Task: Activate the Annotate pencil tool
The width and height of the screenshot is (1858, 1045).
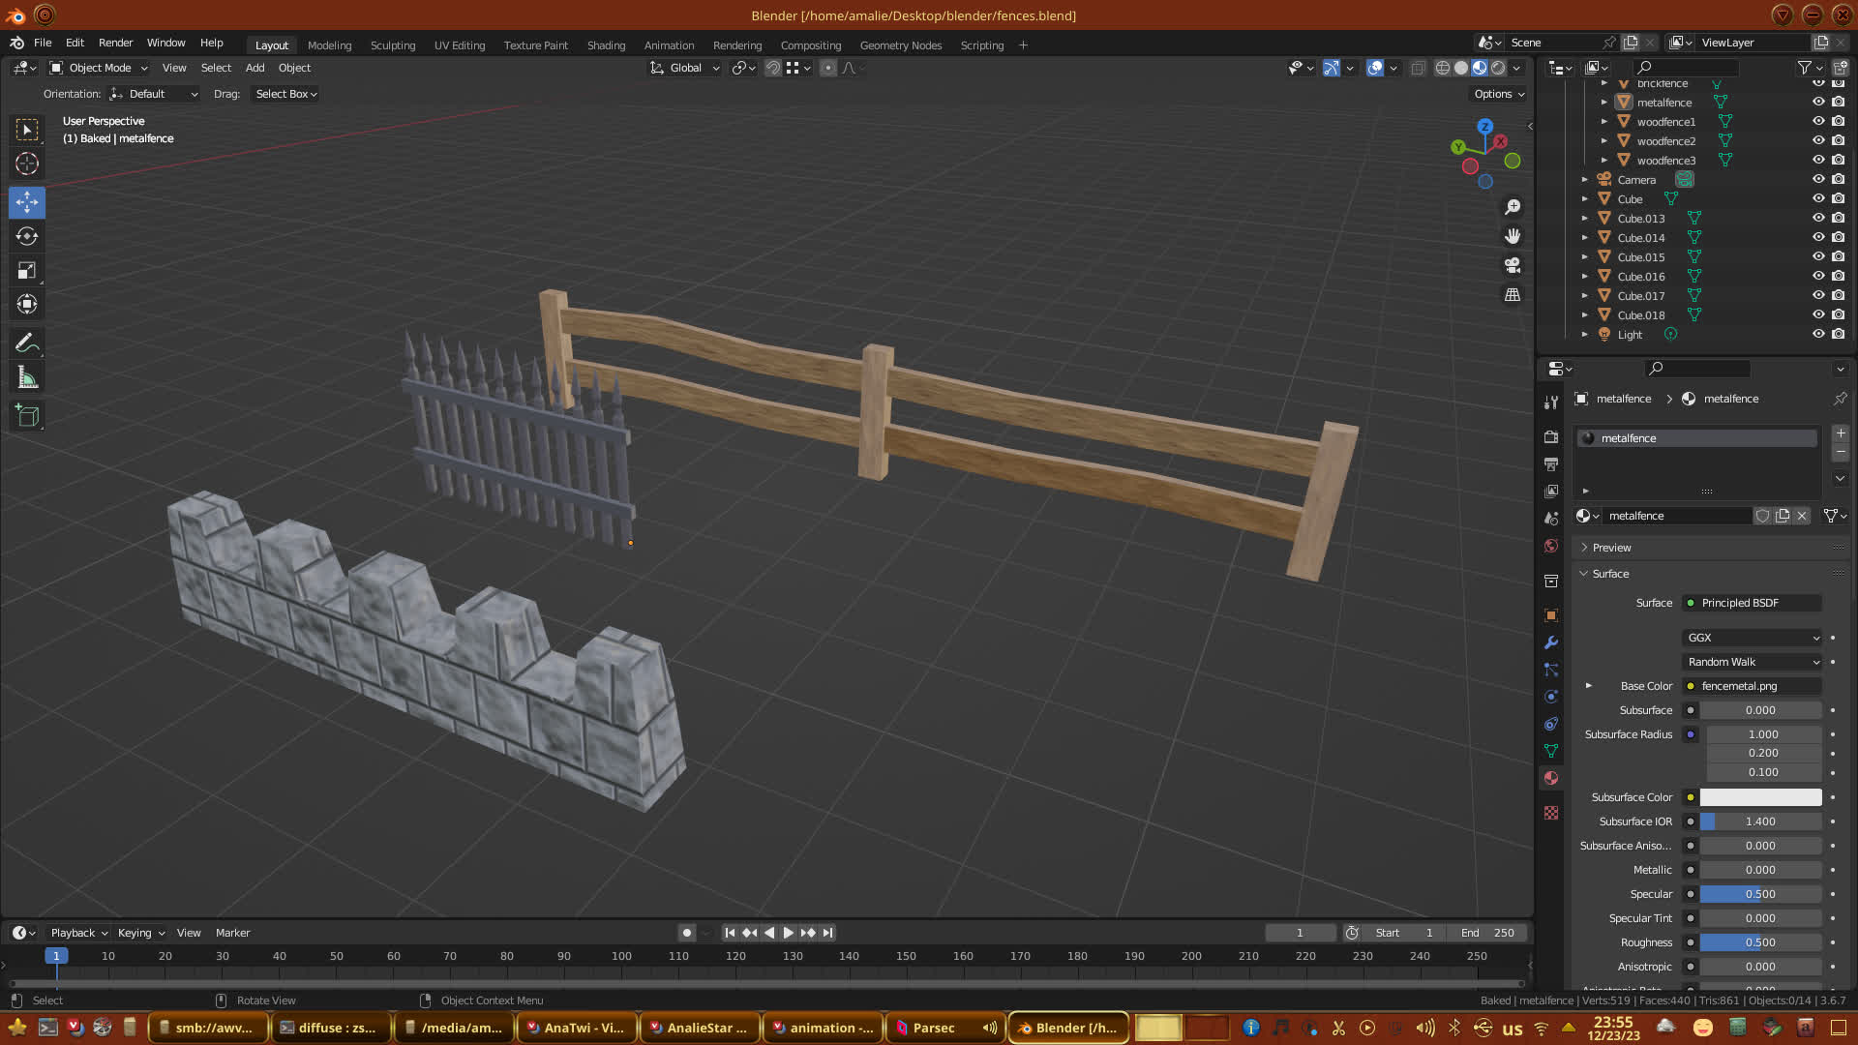Action: (27, 343)
